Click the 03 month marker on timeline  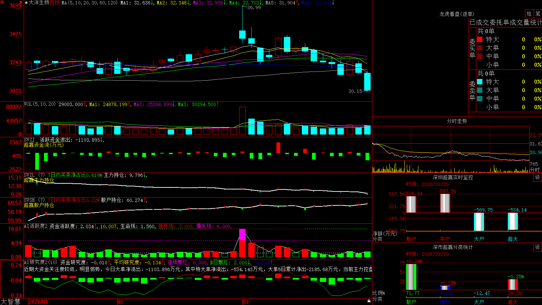click(246, 302)
